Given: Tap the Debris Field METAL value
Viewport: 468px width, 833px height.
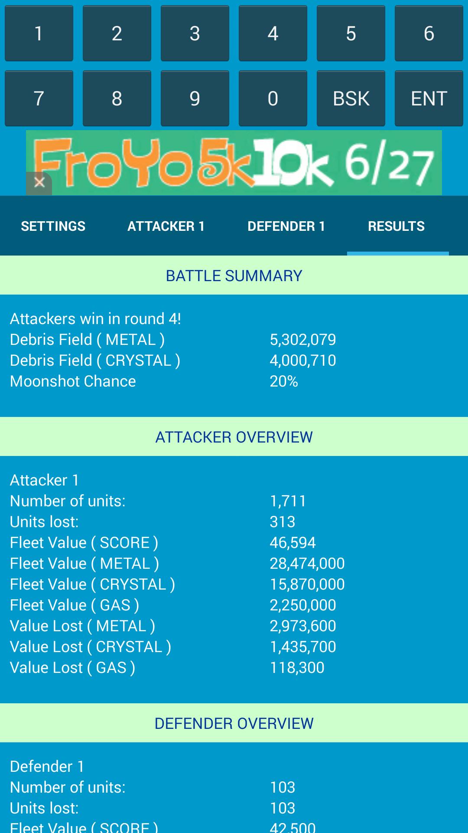Looking at the screenshot, I should [303, 340].
